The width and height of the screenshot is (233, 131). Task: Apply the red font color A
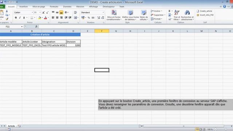[x=46, y=18]
